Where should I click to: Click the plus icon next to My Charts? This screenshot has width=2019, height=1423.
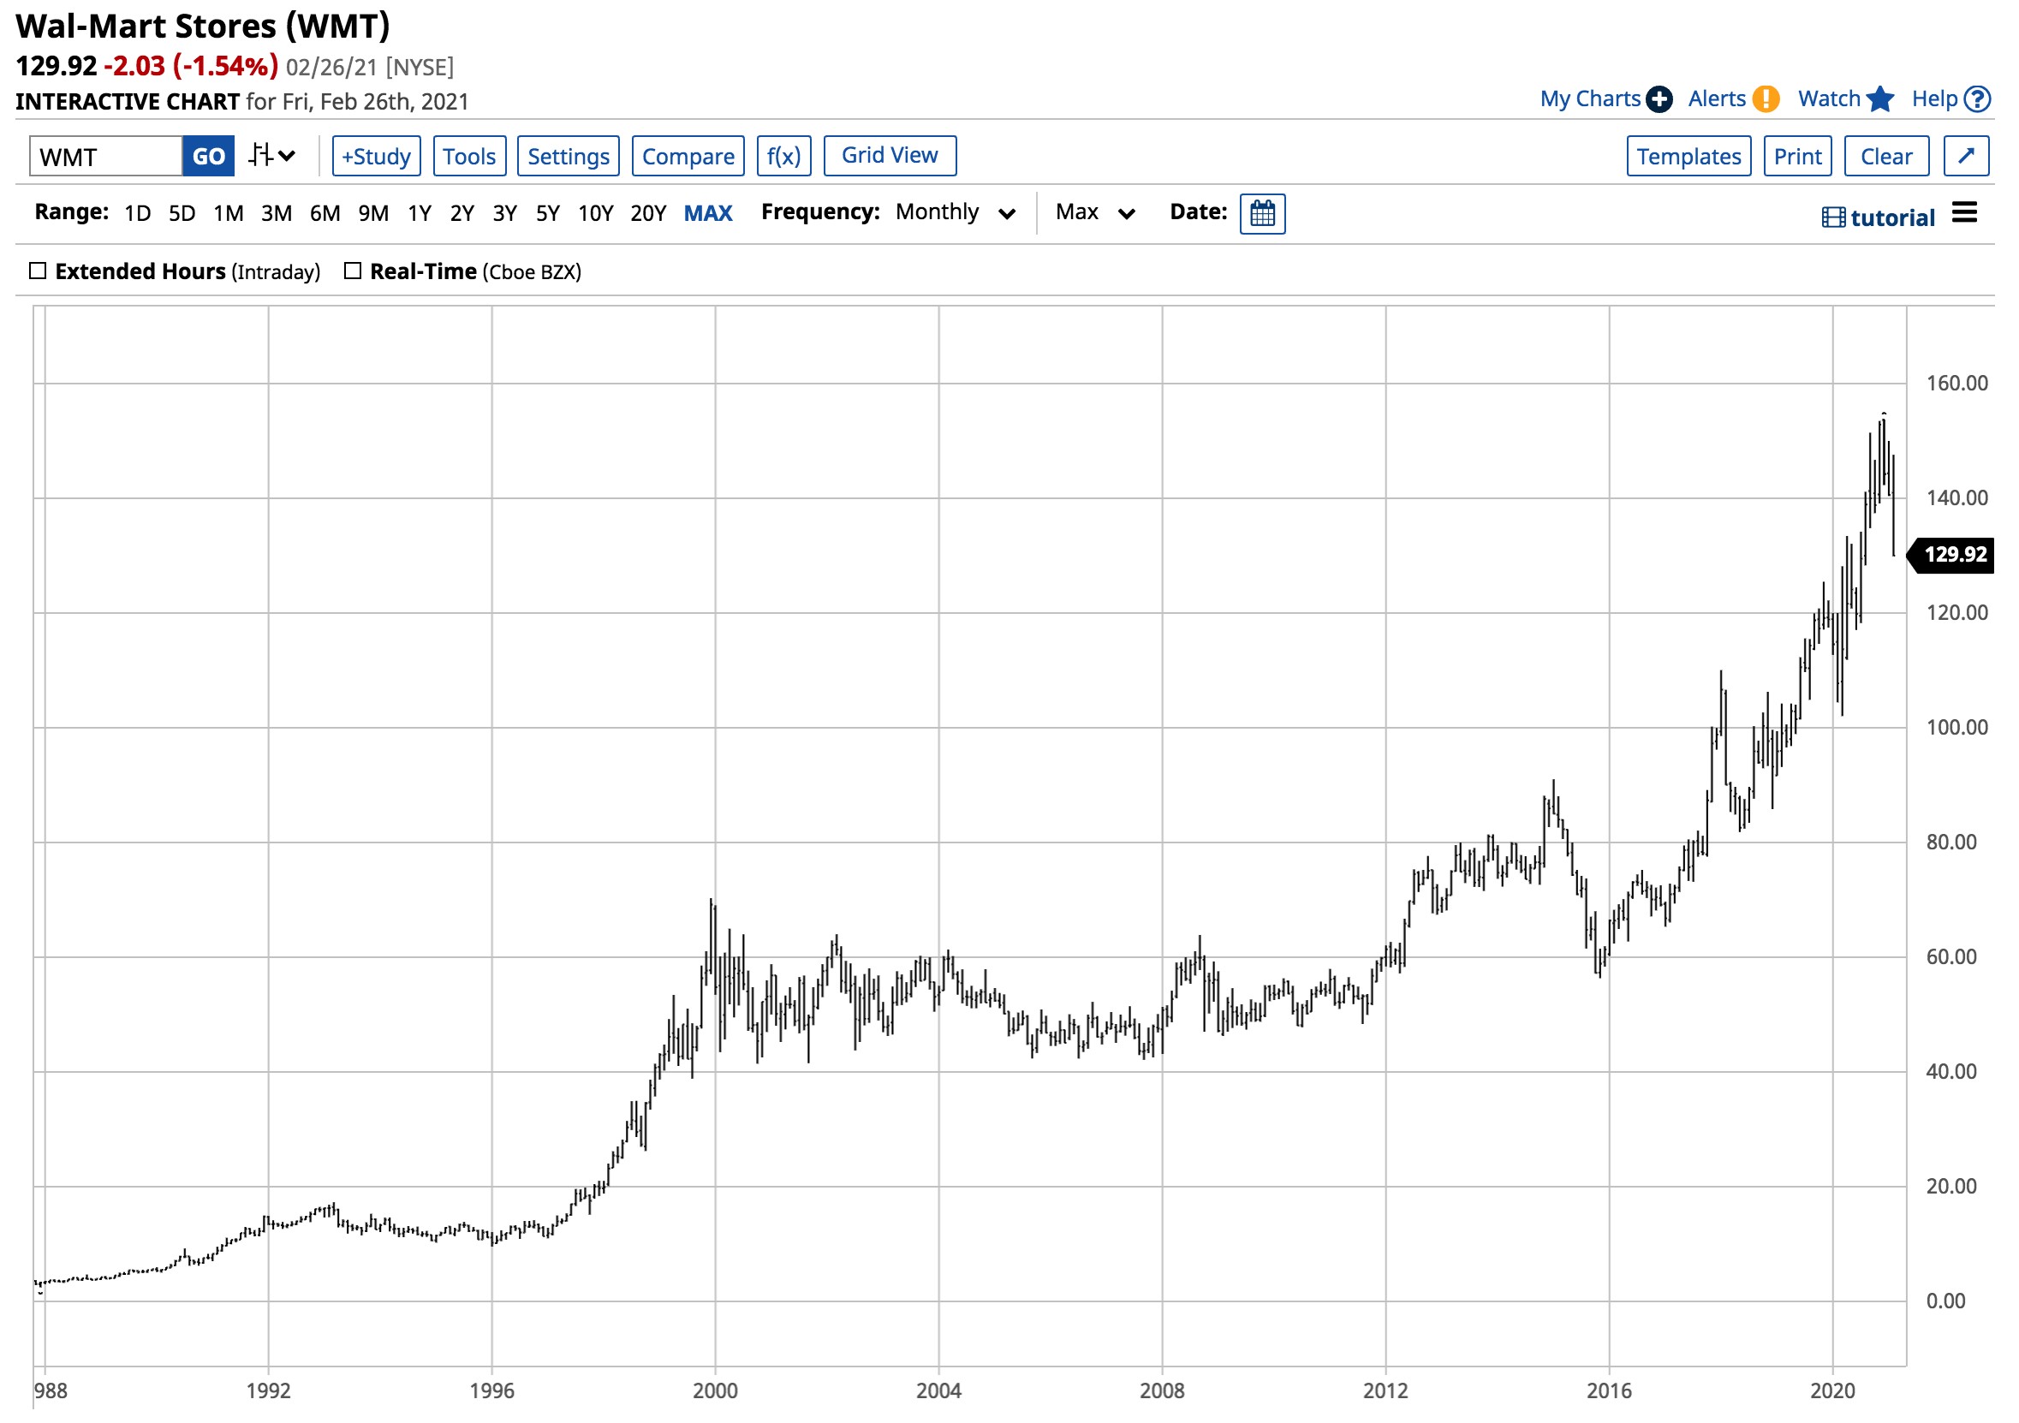[x=1659, y=99]
